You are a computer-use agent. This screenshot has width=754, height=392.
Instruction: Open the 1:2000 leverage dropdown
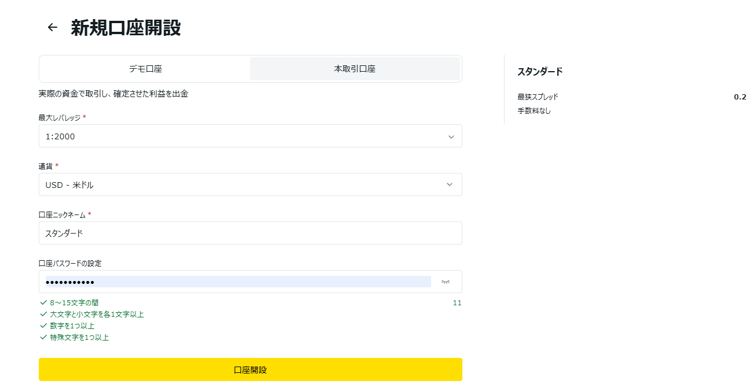(243, 136)
